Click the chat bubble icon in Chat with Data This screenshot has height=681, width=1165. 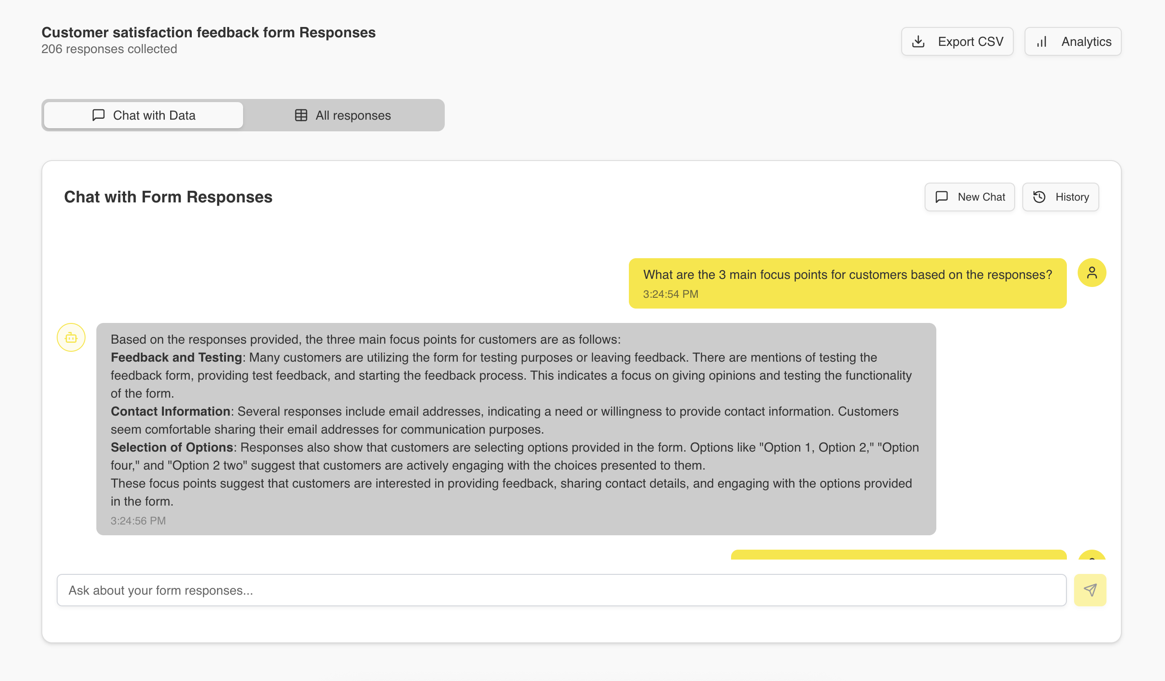pyautogui.click(x=99, y=115)
